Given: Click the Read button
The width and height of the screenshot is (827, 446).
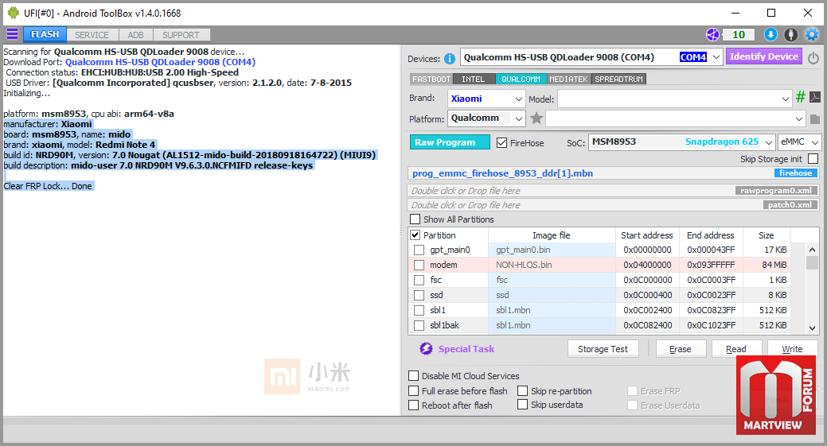Looking at the screenshot, I should coord(735,348).
